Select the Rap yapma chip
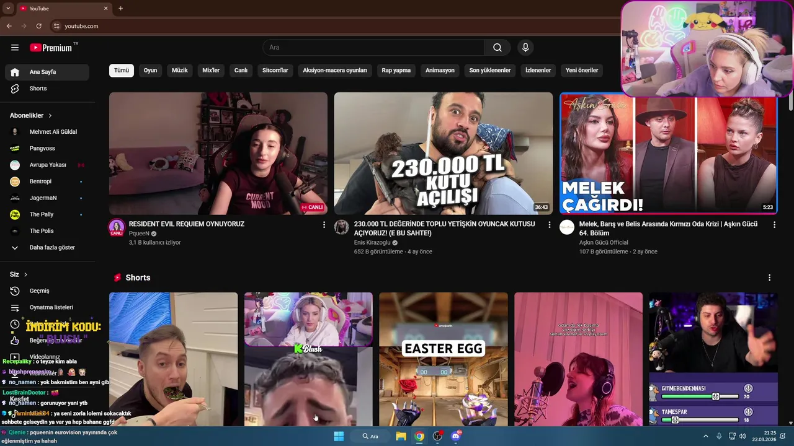 click(396, 70)
